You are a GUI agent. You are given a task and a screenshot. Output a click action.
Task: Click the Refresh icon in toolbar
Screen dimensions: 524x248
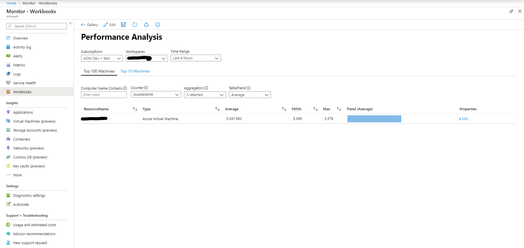tap(135, 25)
